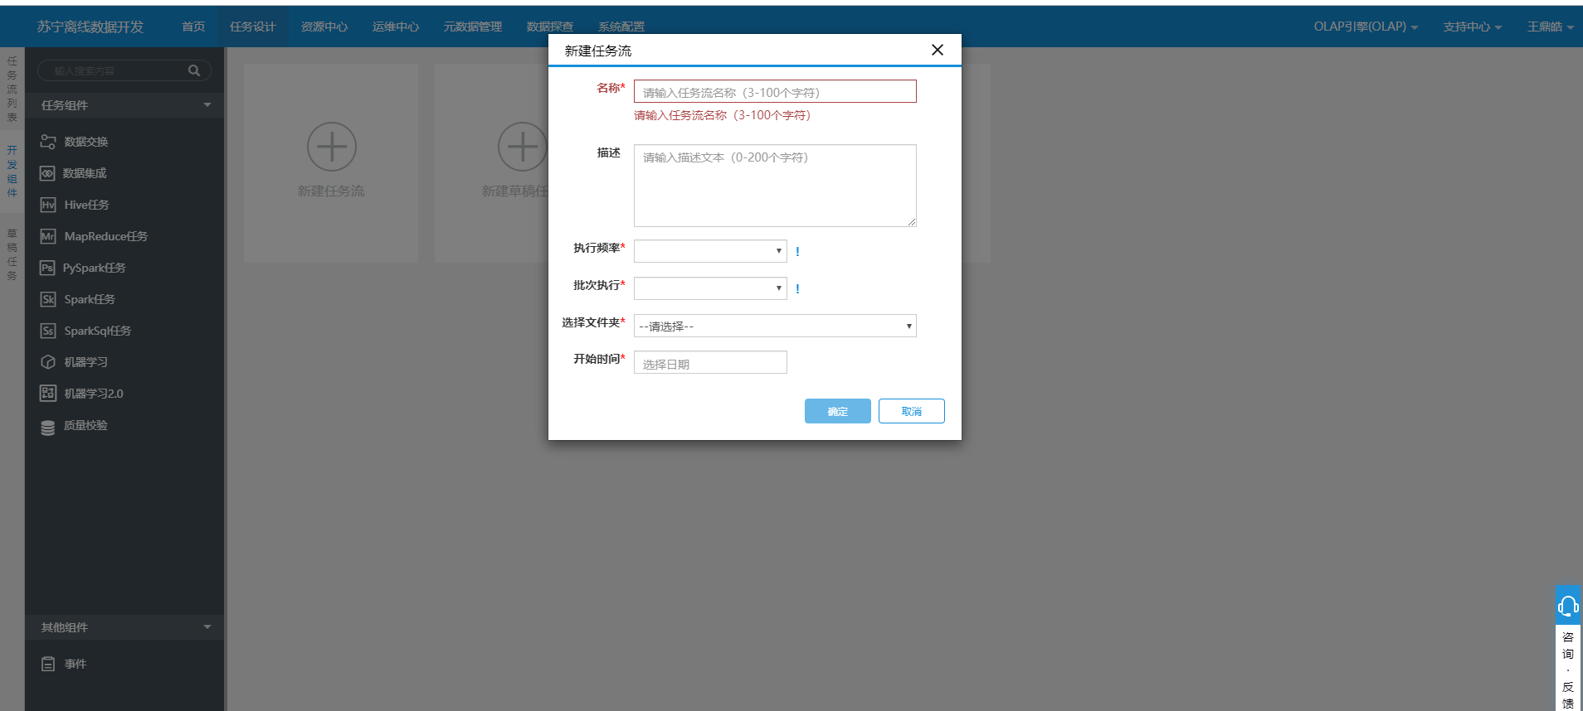Screen dimensions: 1583x711
Task: Click the sidebar search magnifier icon
Action: pos(194,70)
